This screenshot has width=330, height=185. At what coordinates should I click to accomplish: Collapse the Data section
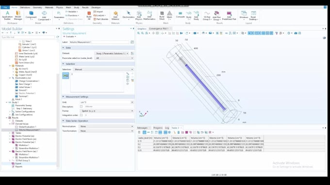point(63,48)
